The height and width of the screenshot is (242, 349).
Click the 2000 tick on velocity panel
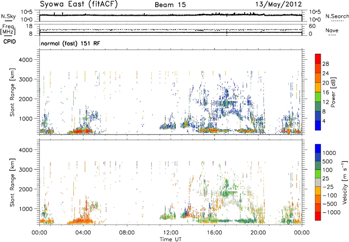coord(25,189)
